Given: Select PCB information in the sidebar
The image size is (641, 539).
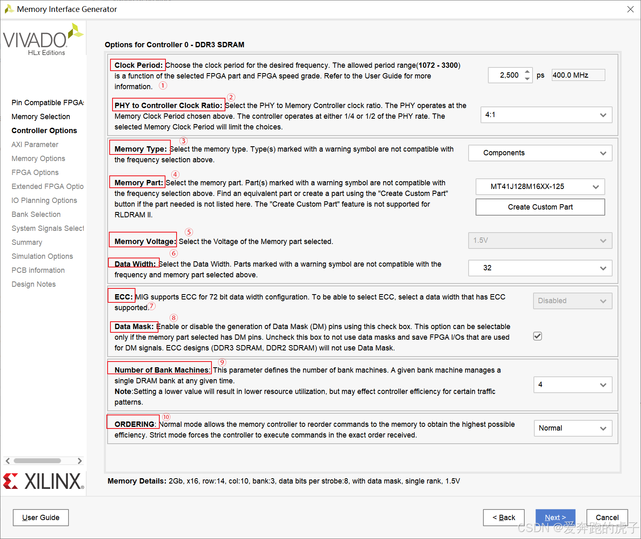Looking at the screenshot, I should [x=38, y=270].
